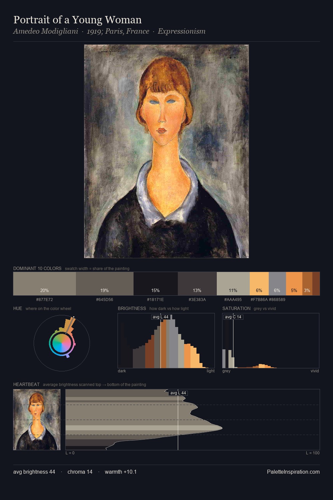
Task: Click the 'HUE' section heading
Action: click(18, 308)
